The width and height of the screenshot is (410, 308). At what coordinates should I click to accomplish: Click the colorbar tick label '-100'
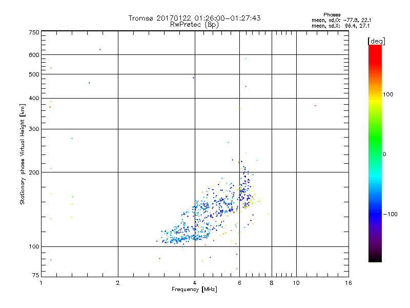pyautogui.click(x=390, y=214)
